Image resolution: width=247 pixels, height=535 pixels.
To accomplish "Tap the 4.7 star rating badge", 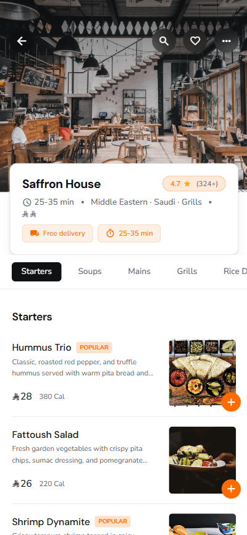I will click(x=194, y=184).
